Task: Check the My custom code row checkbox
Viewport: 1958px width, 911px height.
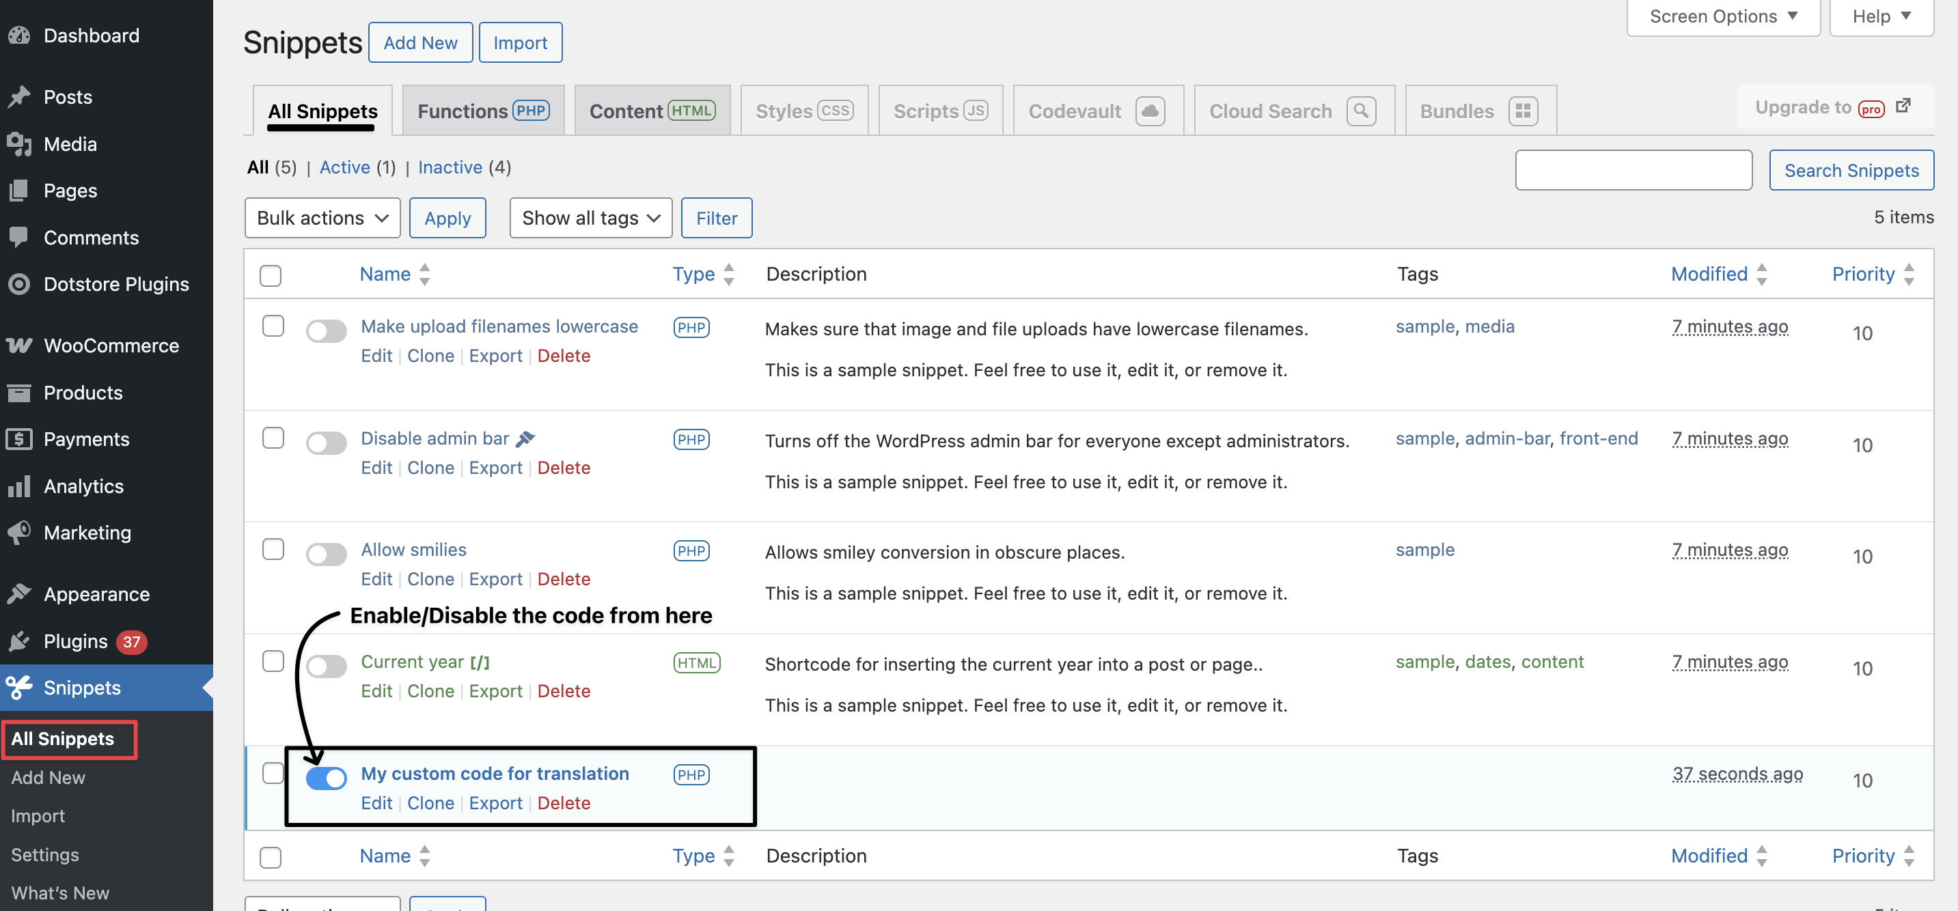Action: [x=273, y=773]
